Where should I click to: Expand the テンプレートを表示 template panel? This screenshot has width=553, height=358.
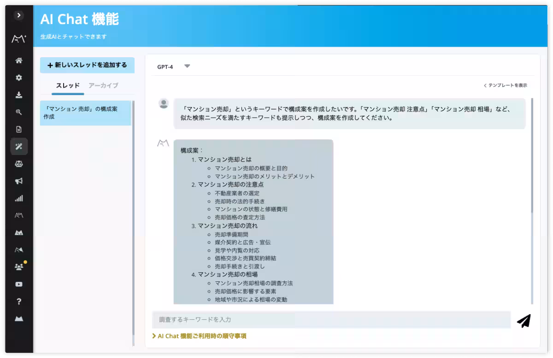pyautogui.click(x=506, y=85)
